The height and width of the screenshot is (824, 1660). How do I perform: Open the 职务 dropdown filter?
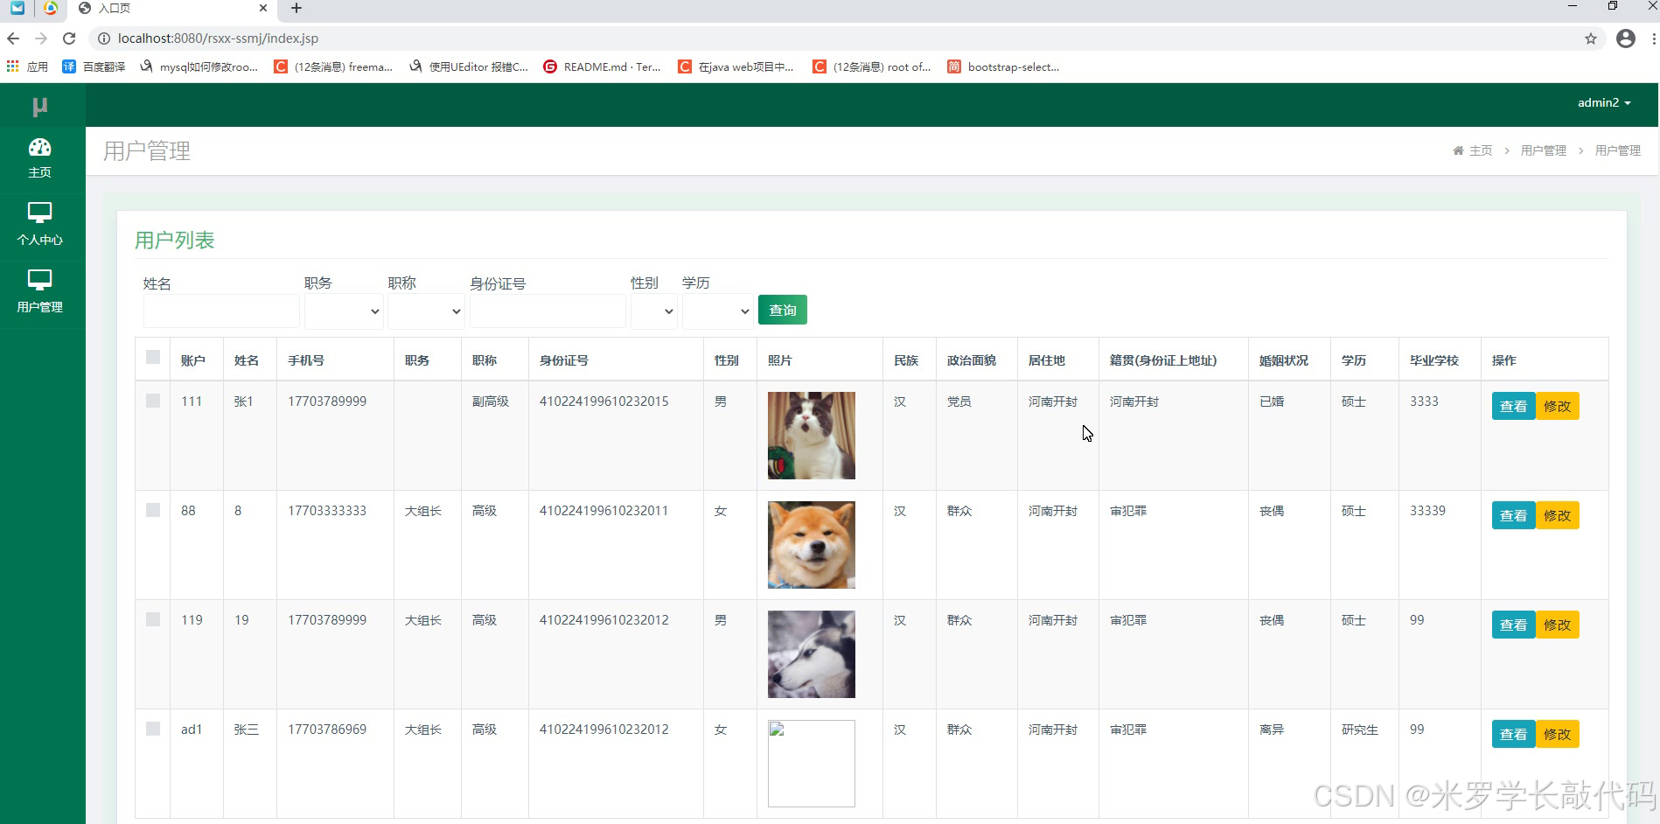coord(343,311)
